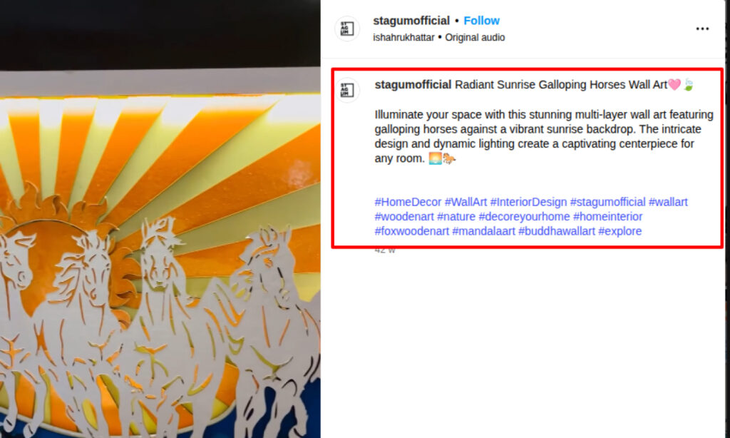
Task: Open the #foxwoodenart hashtag
Action: pyautogui.click(x=411, y=231)
